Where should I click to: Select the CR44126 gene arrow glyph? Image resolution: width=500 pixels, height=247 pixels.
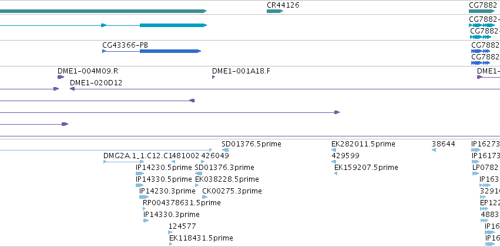point(275,11)
